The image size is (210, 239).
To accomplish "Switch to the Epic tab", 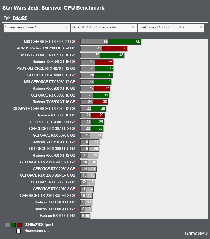I will (x=7, y=18).
